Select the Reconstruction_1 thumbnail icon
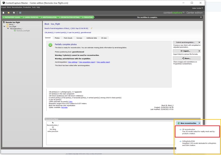 [x=53, y=122]
